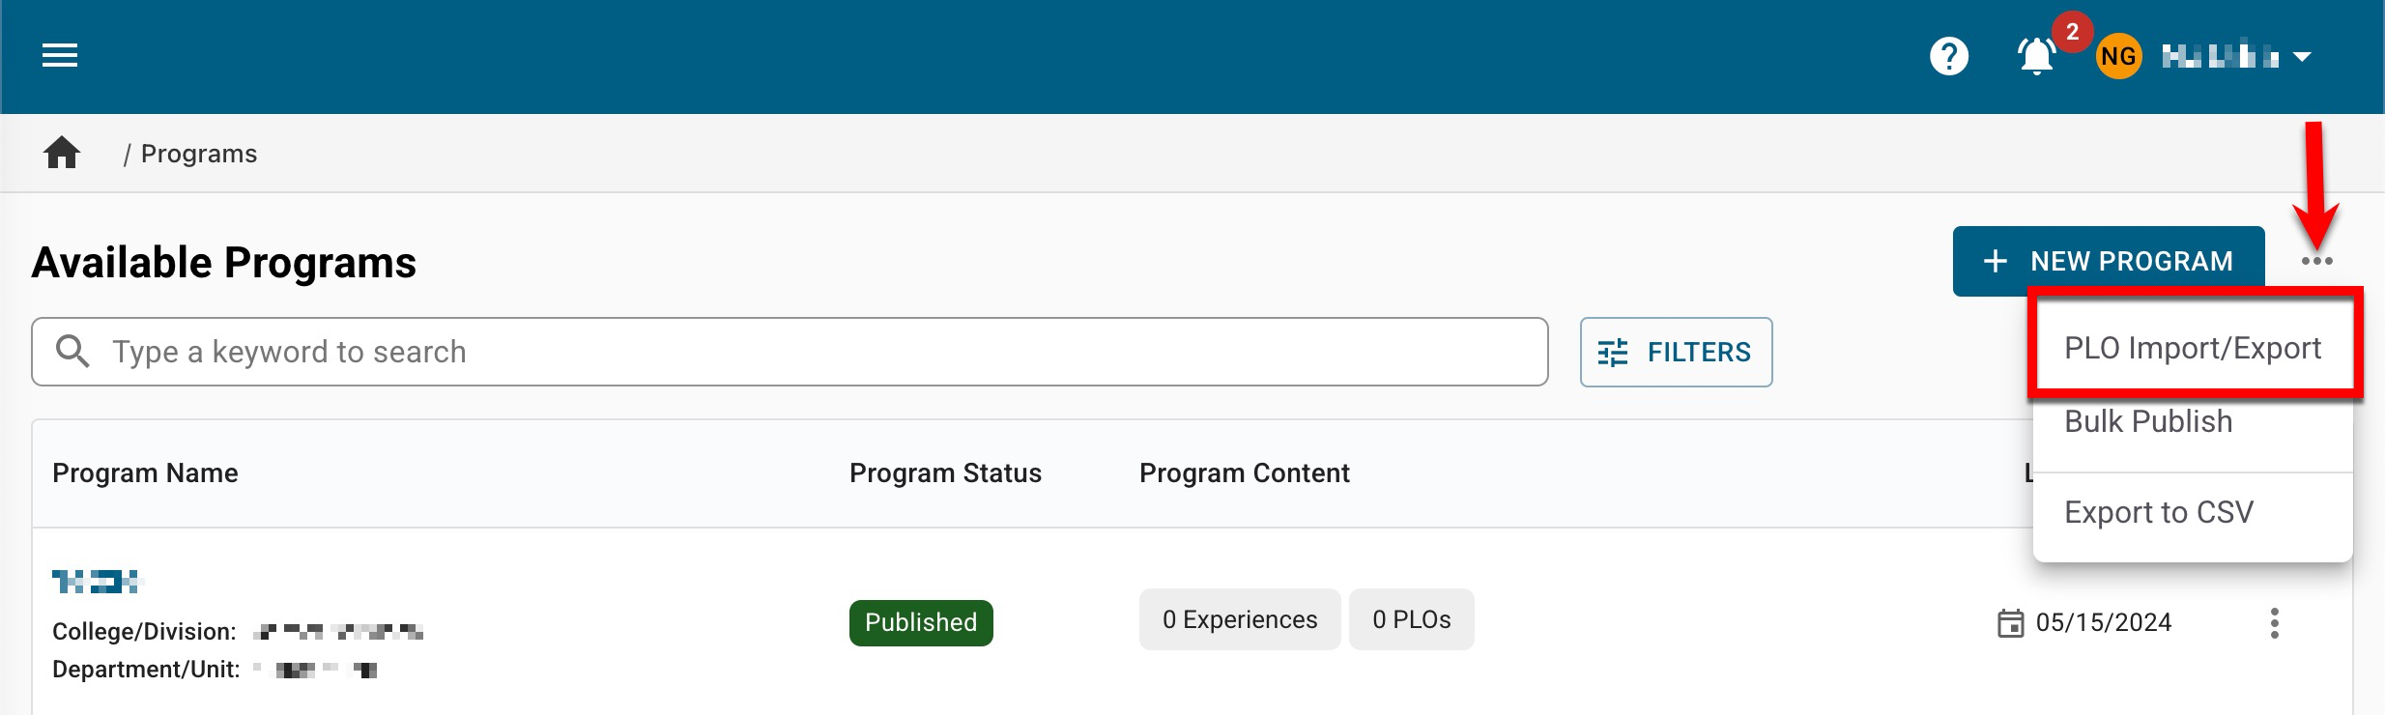Open the notifications bell
Image resolution: width=2385 pixels, height=715 pixels.
pos(2036,56)
